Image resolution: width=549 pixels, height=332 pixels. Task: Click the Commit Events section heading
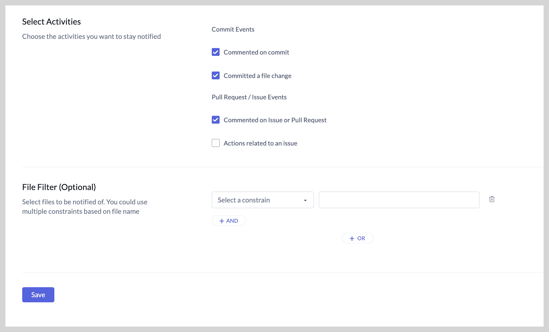point(233,29)
